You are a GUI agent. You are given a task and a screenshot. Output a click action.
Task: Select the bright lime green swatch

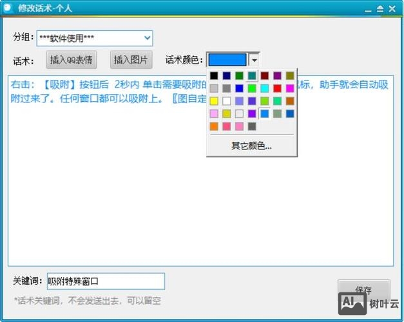[252, 88]
